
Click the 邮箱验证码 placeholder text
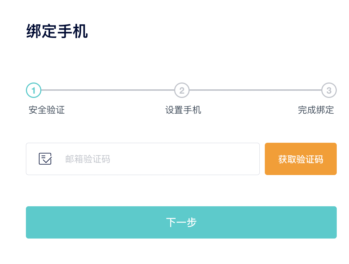(x=88, y=159)
